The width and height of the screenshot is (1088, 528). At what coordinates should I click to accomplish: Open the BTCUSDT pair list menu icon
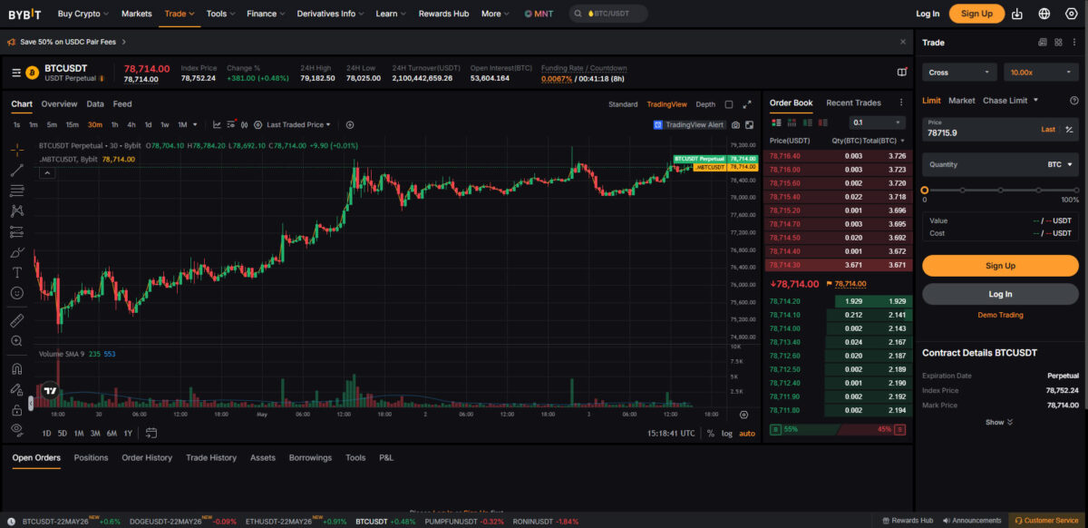15,72
